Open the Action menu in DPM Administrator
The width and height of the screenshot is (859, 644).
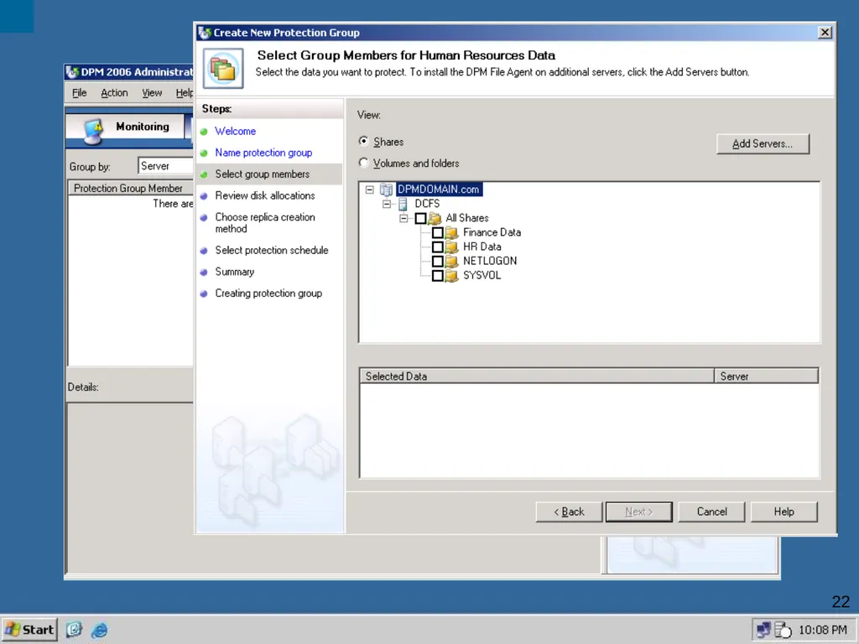pos(114,93)
